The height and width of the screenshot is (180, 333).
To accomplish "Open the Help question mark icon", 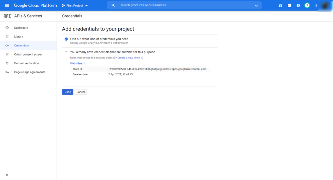I will click(x=298, y=6).
